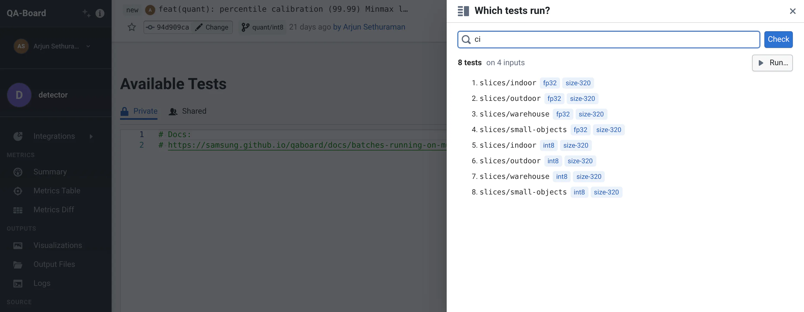The image size is (804, 312).
Task: Click fp32 tag on test 1 slices/indoor
Action: [x=550, y=83]
